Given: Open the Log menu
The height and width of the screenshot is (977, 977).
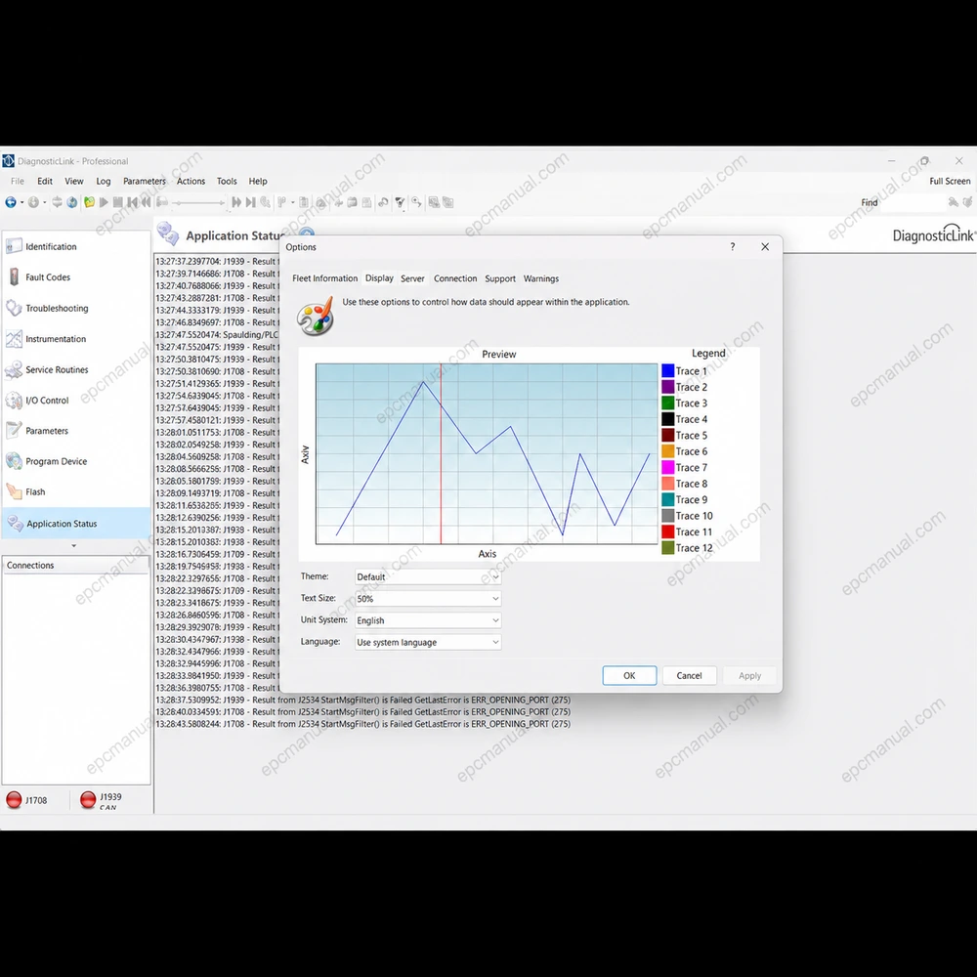Looking at the screenshot, I should [x=104, y=182].
